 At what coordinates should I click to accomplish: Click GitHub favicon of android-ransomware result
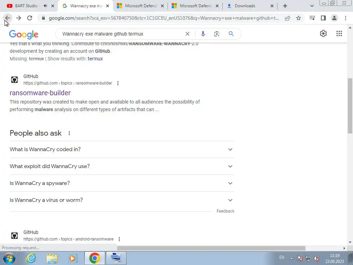tap(14, 236)
